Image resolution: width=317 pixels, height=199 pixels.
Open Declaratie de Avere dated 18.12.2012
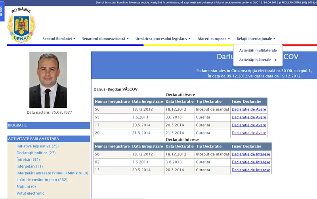tap(249, 109)
